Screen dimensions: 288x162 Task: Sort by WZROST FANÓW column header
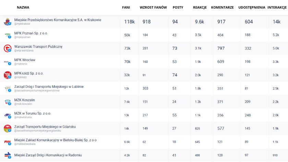[153, 7]
